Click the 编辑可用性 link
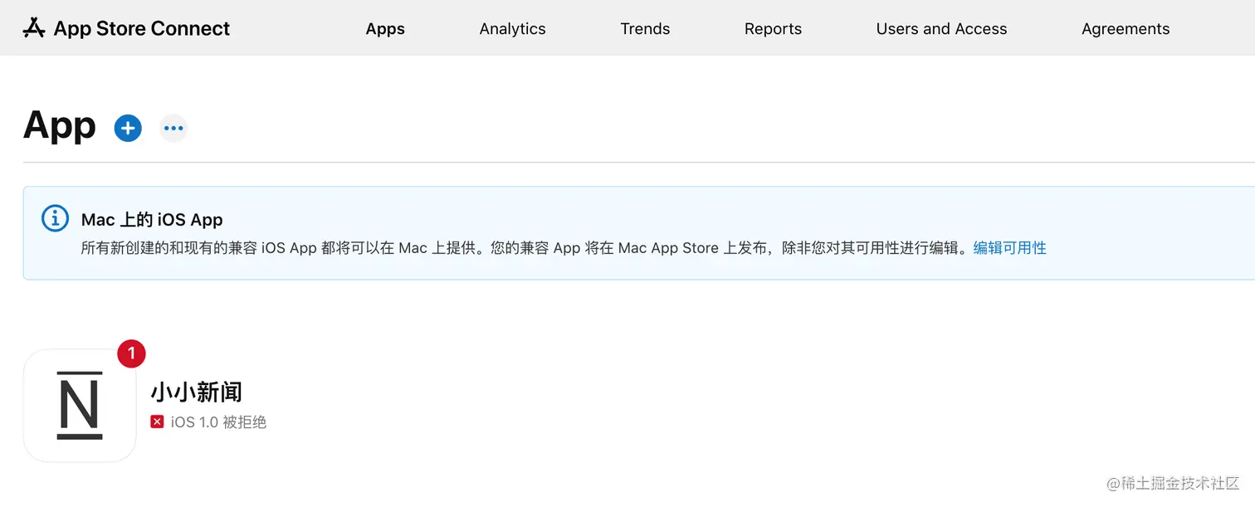The height and width of the screenshot is (507, 1255). point(1010,247)
